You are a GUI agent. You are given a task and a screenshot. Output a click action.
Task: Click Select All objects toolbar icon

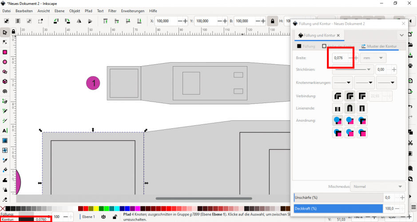point(7,21)
